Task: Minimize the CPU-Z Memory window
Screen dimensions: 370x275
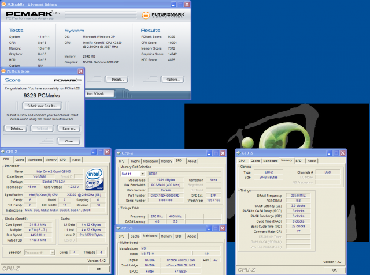Action: (x=329, y=153)
